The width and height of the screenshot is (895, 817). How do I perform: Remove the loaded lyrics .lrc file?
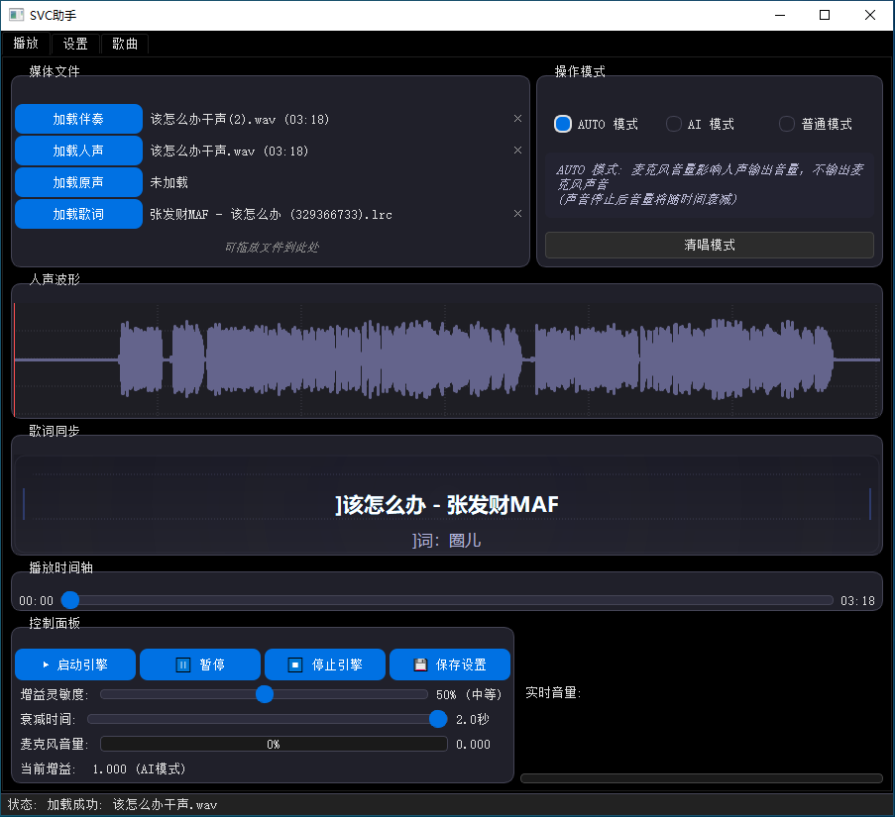(517, 214)
